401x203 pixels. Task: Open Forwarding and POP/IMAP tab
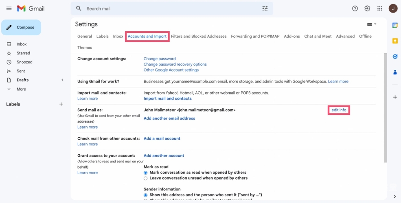[x=255, y=36]
